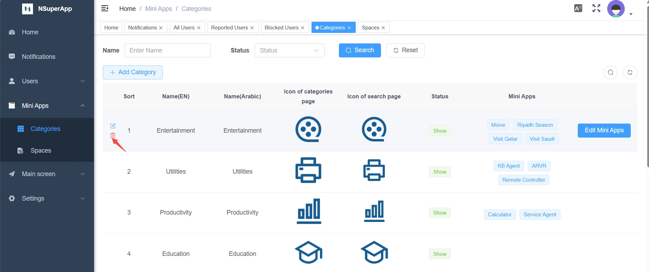
Task: Switch to the Spaces tab
Action: [370, 28]
